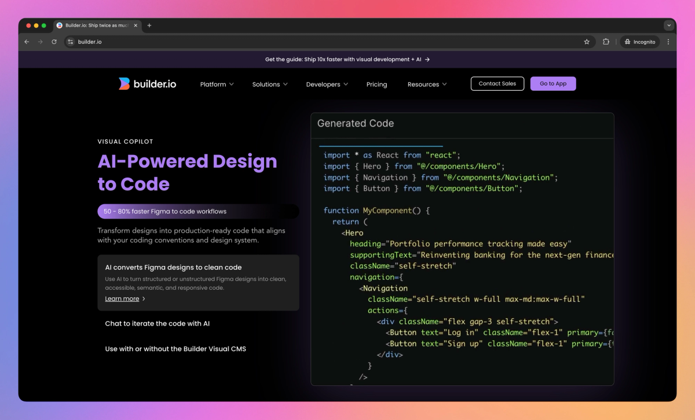Click the 'Generated Code' panel heading
Viewport: 695px width, 420px height.
tap(356, 123)
